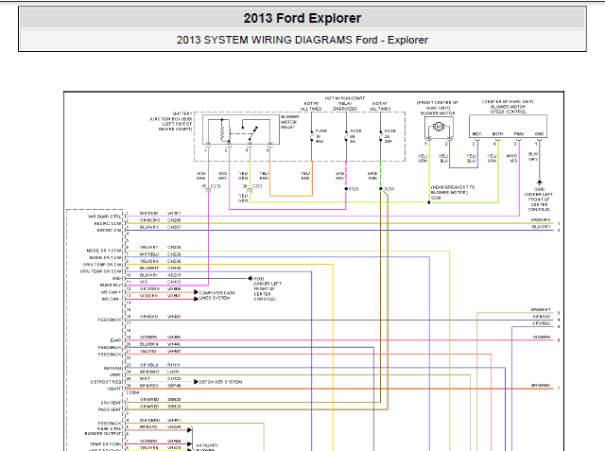
Task: Click the S123 splice dot
Action: (346, 189)
